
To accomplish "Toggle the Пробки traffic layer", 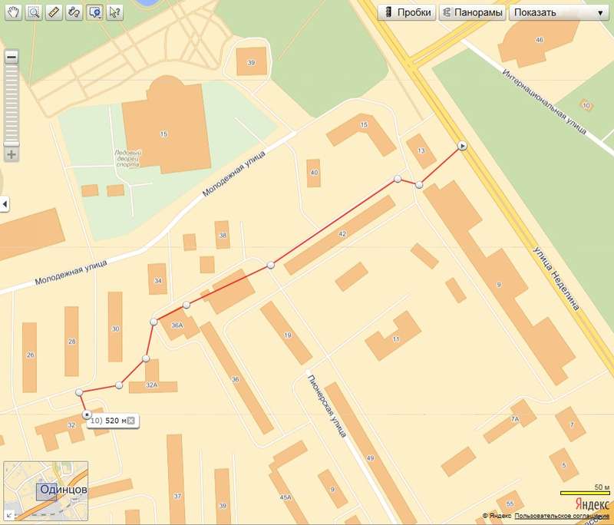I will point(408,13).
